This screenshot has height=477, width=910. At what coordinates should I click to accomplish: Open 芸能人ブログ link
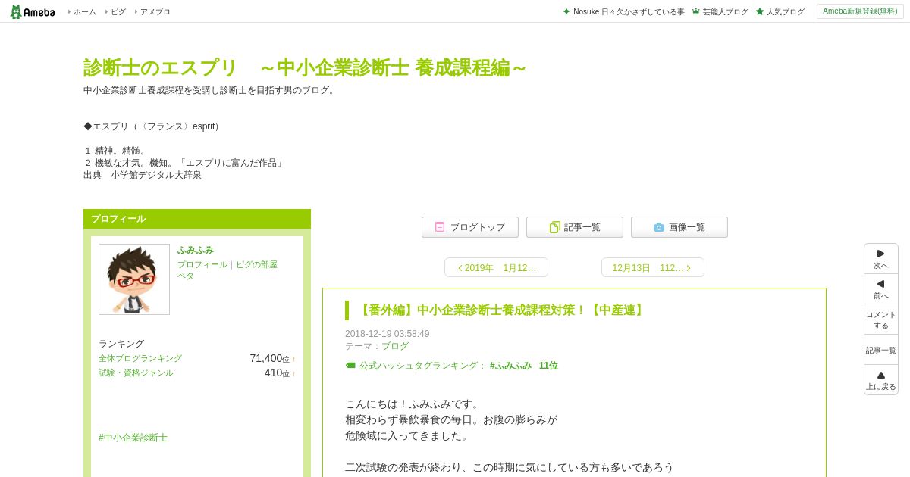(x=725, y=12)
